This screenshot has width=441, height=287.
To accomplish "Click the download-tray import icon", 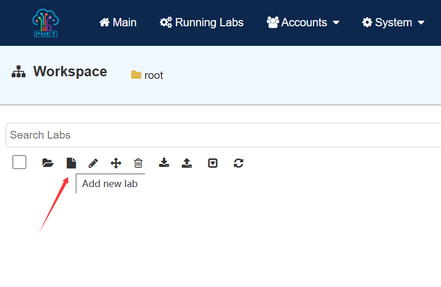I will (164, 163).
